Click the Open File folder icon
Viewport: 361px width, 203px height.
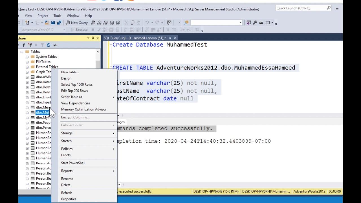[47, 23]
